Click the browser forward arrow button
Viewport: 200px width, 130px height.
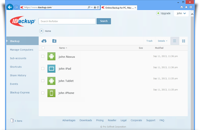pos(16,7)
